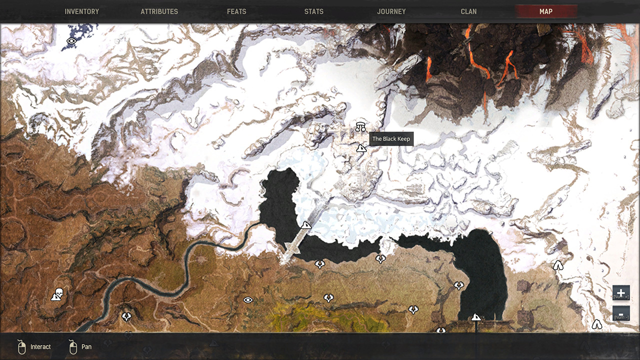Go to the Feats tab
This screenshot has height=360, width=640.
coord(236,11)
